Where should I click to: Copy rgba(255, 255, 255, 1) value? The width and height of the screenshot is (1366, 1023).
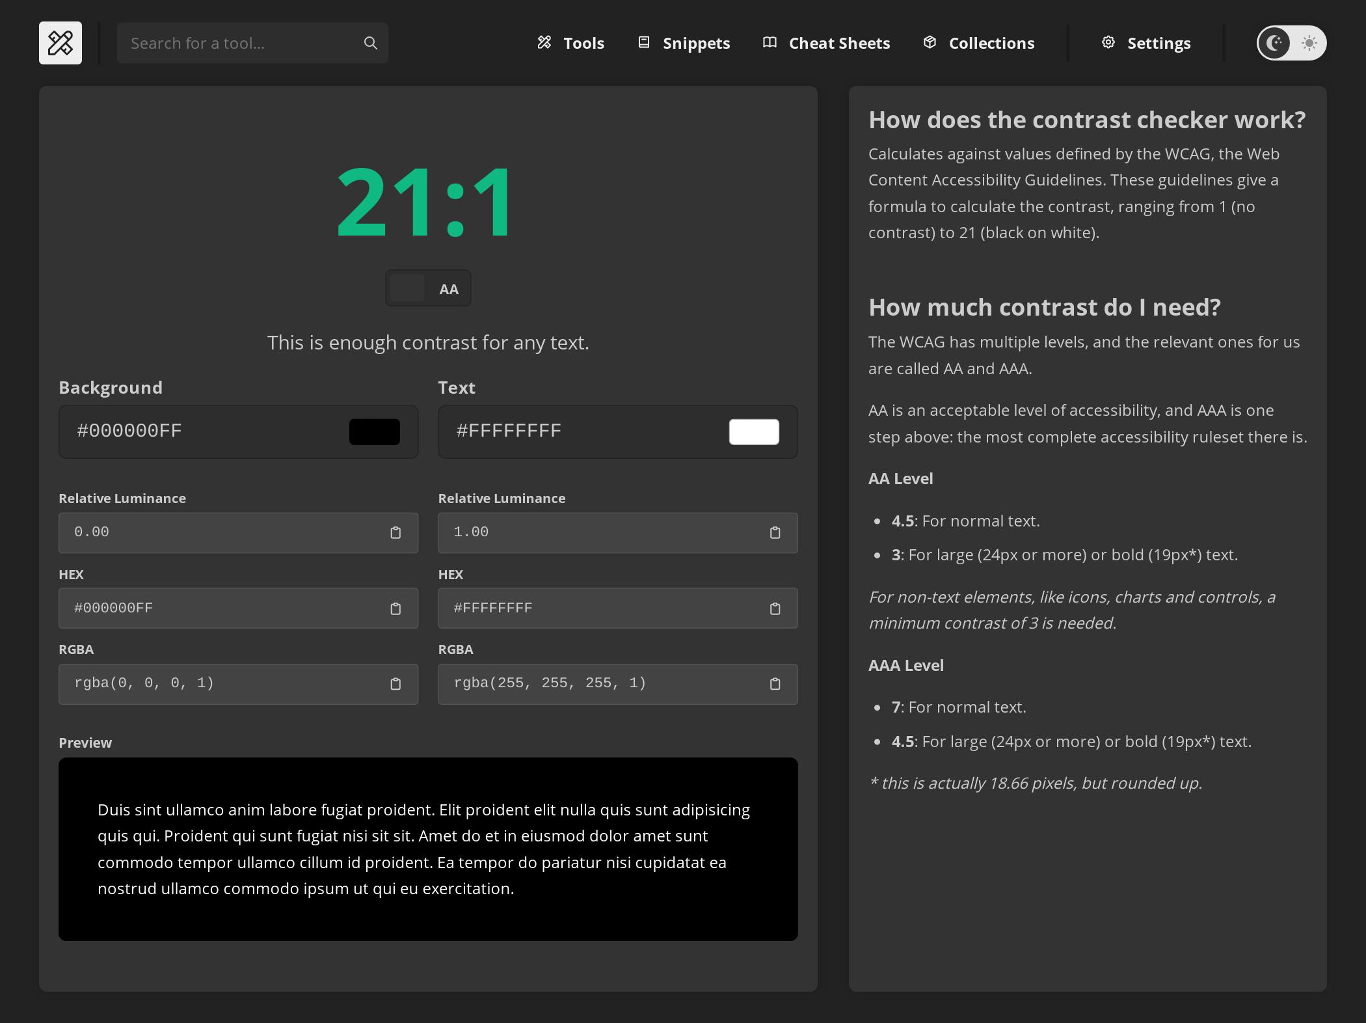[775, 684]
